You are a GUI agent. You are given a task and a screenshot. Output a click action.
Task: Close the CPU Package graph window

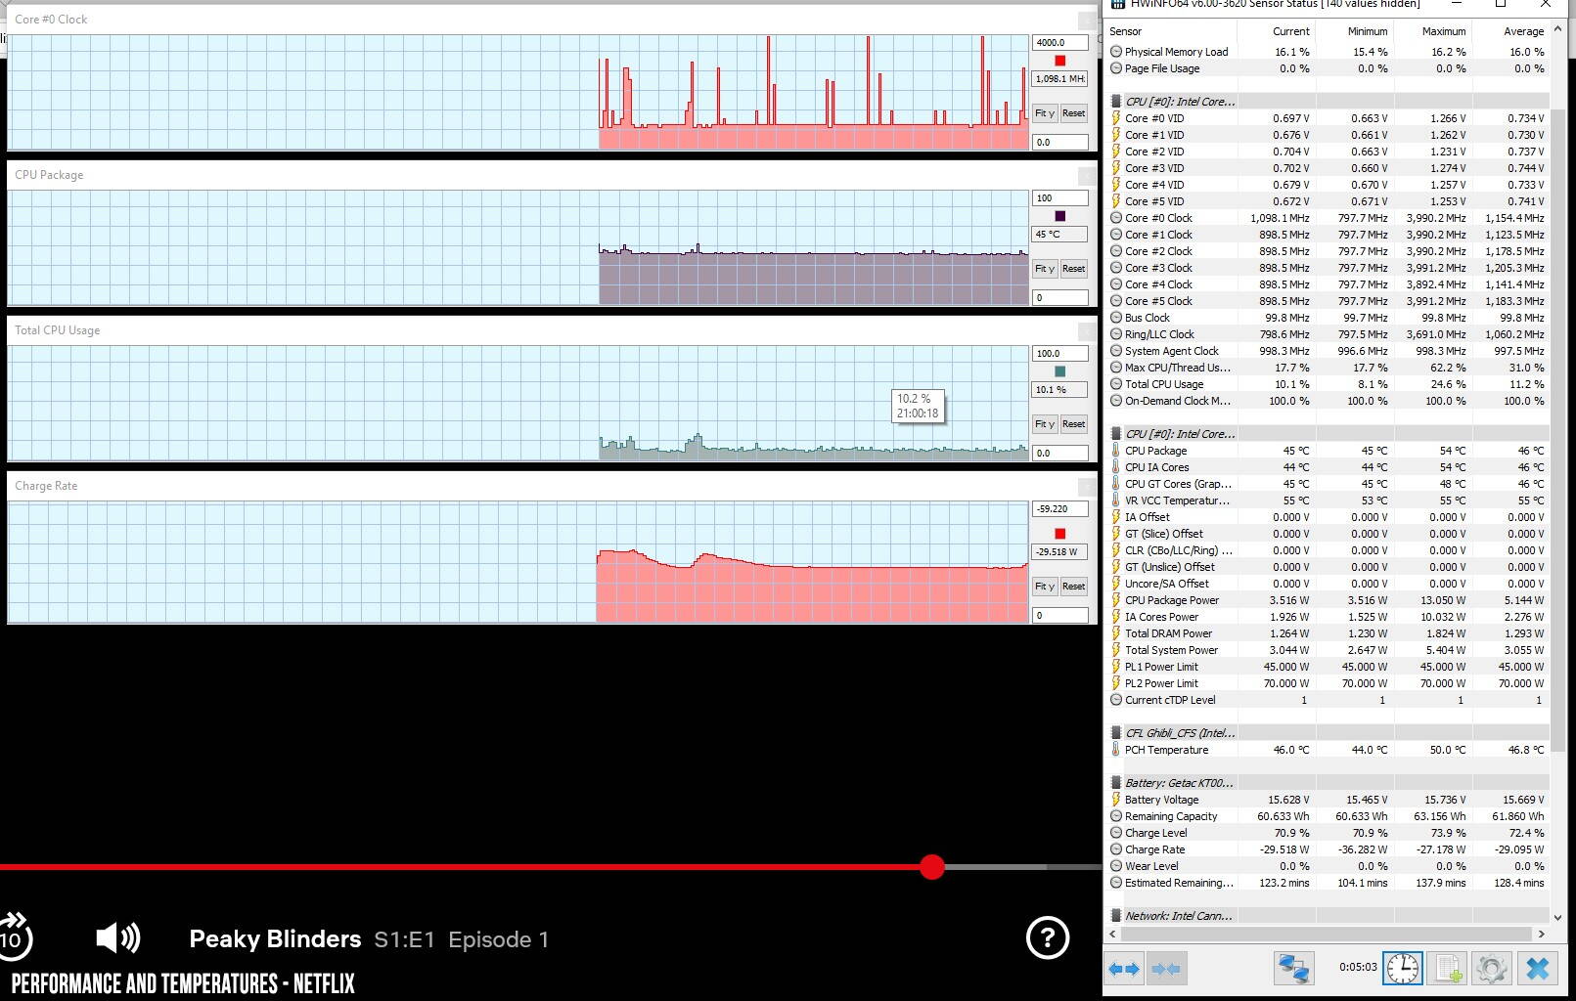pyautogui.click(x=1087, y=175)
